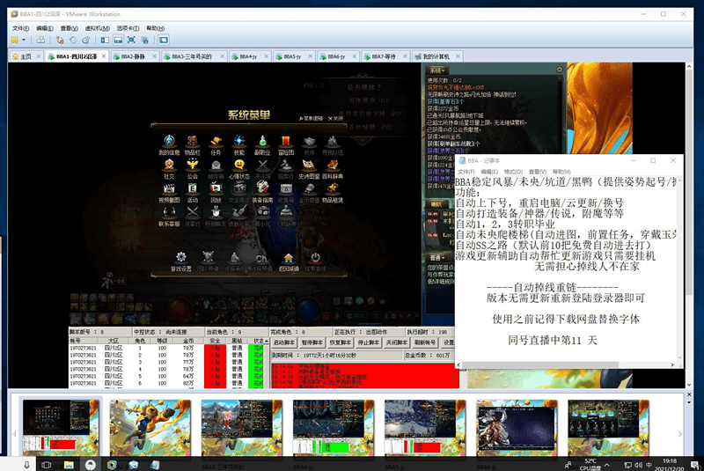
Task: Click VMware full screen toolbar icon
Action: pos(131,40)
